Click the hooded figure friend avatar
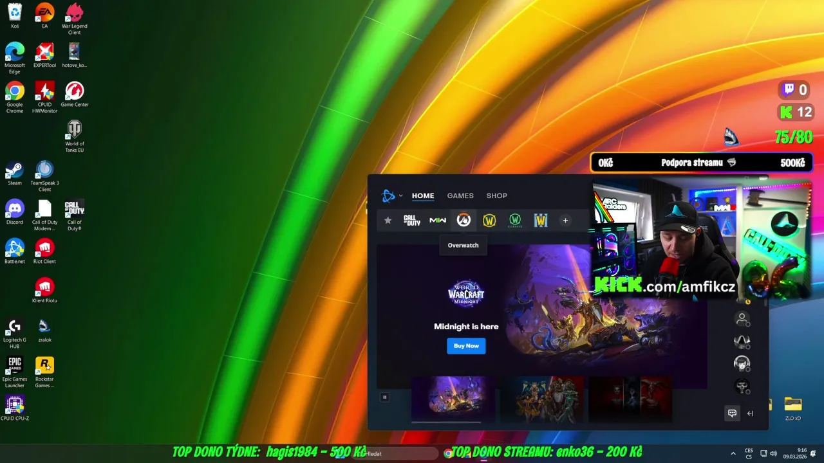The height and width of the screenshot is (463, 824). coord(742,341)
